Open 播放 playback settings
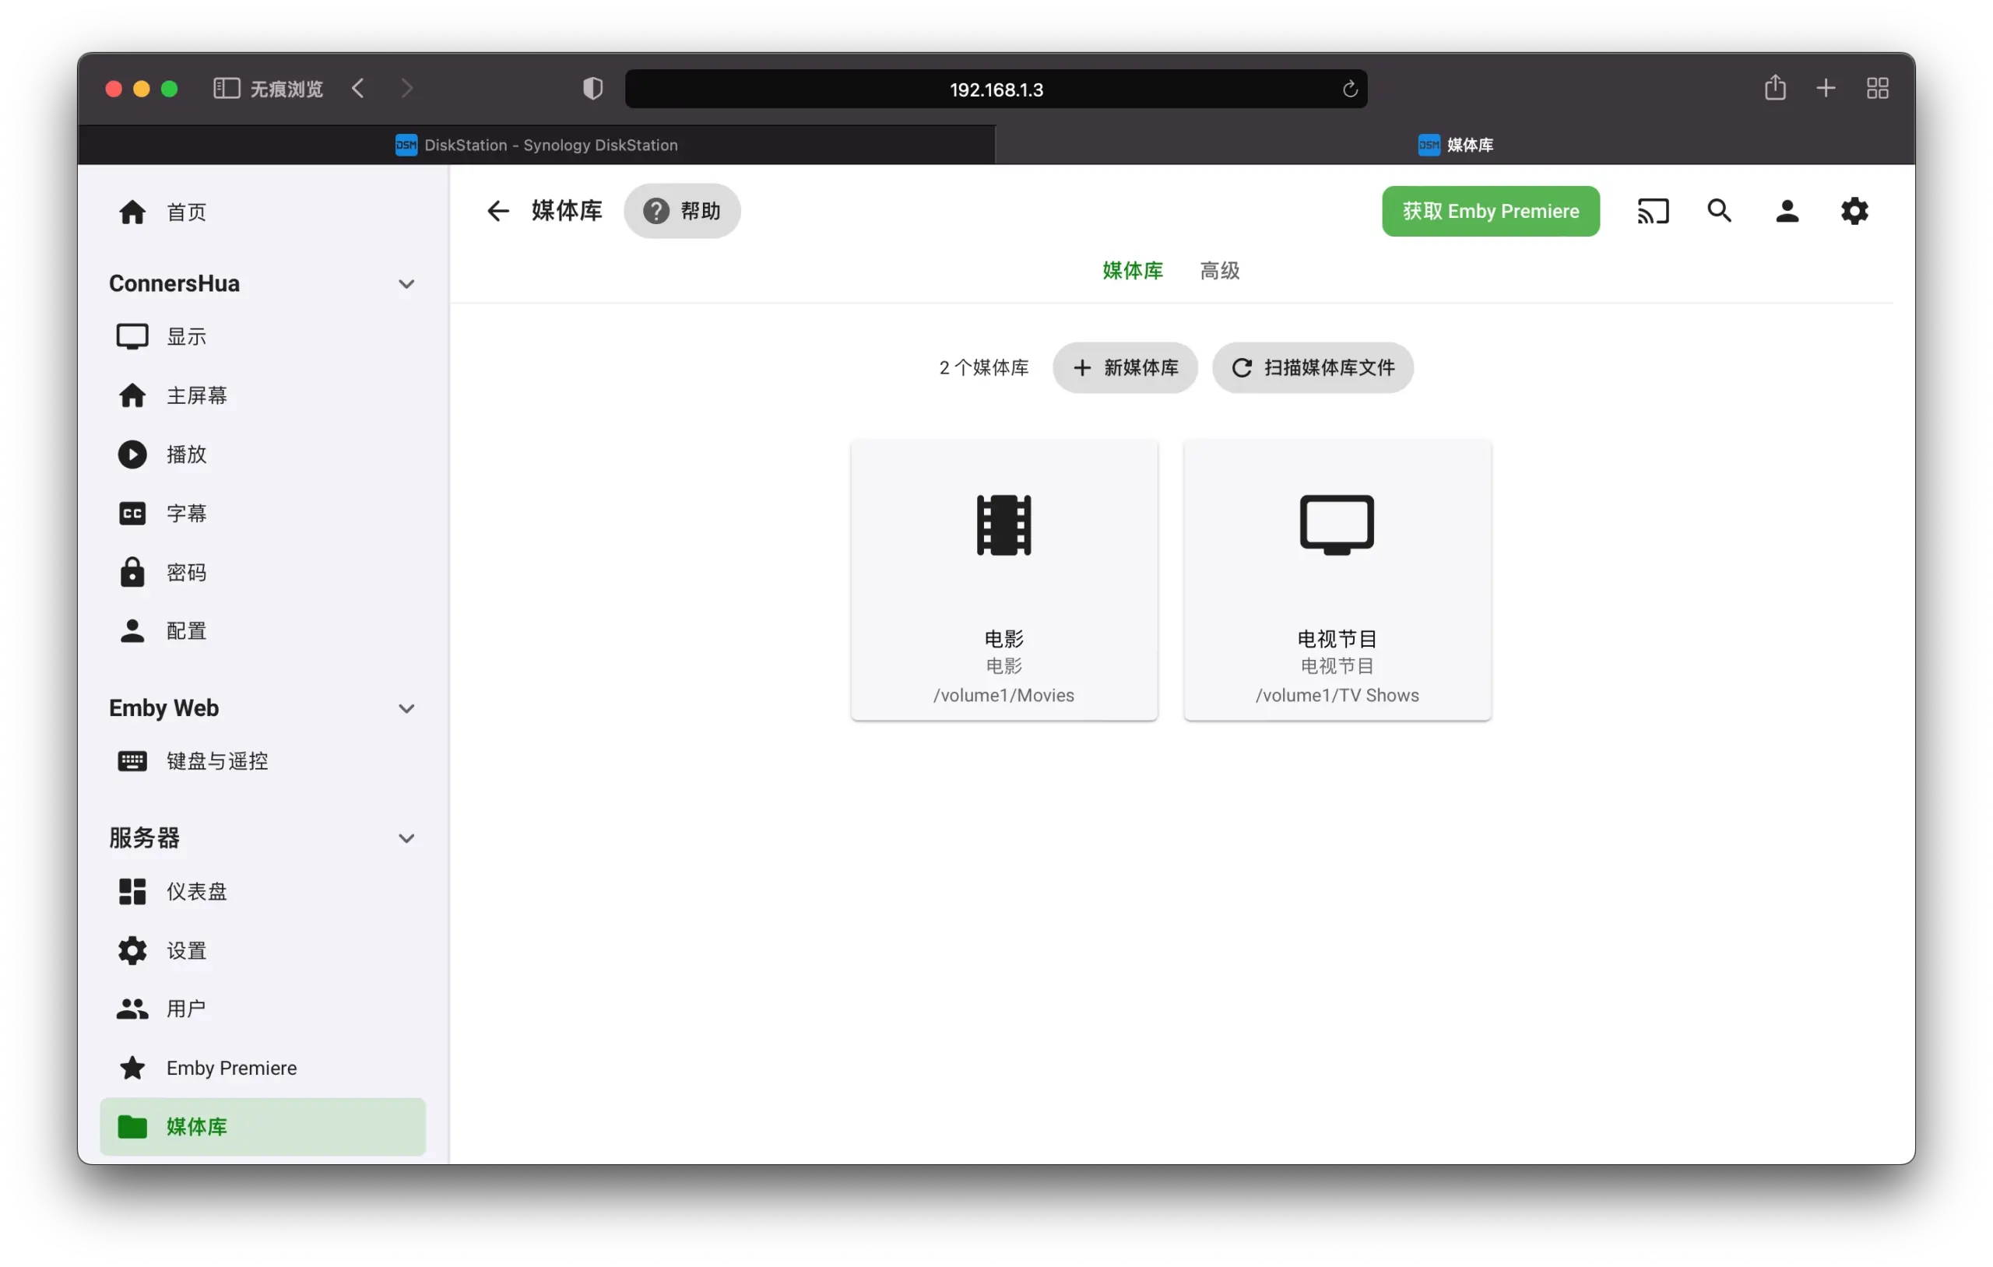This screenshot has width=1993, height=1267. [262, 455]
